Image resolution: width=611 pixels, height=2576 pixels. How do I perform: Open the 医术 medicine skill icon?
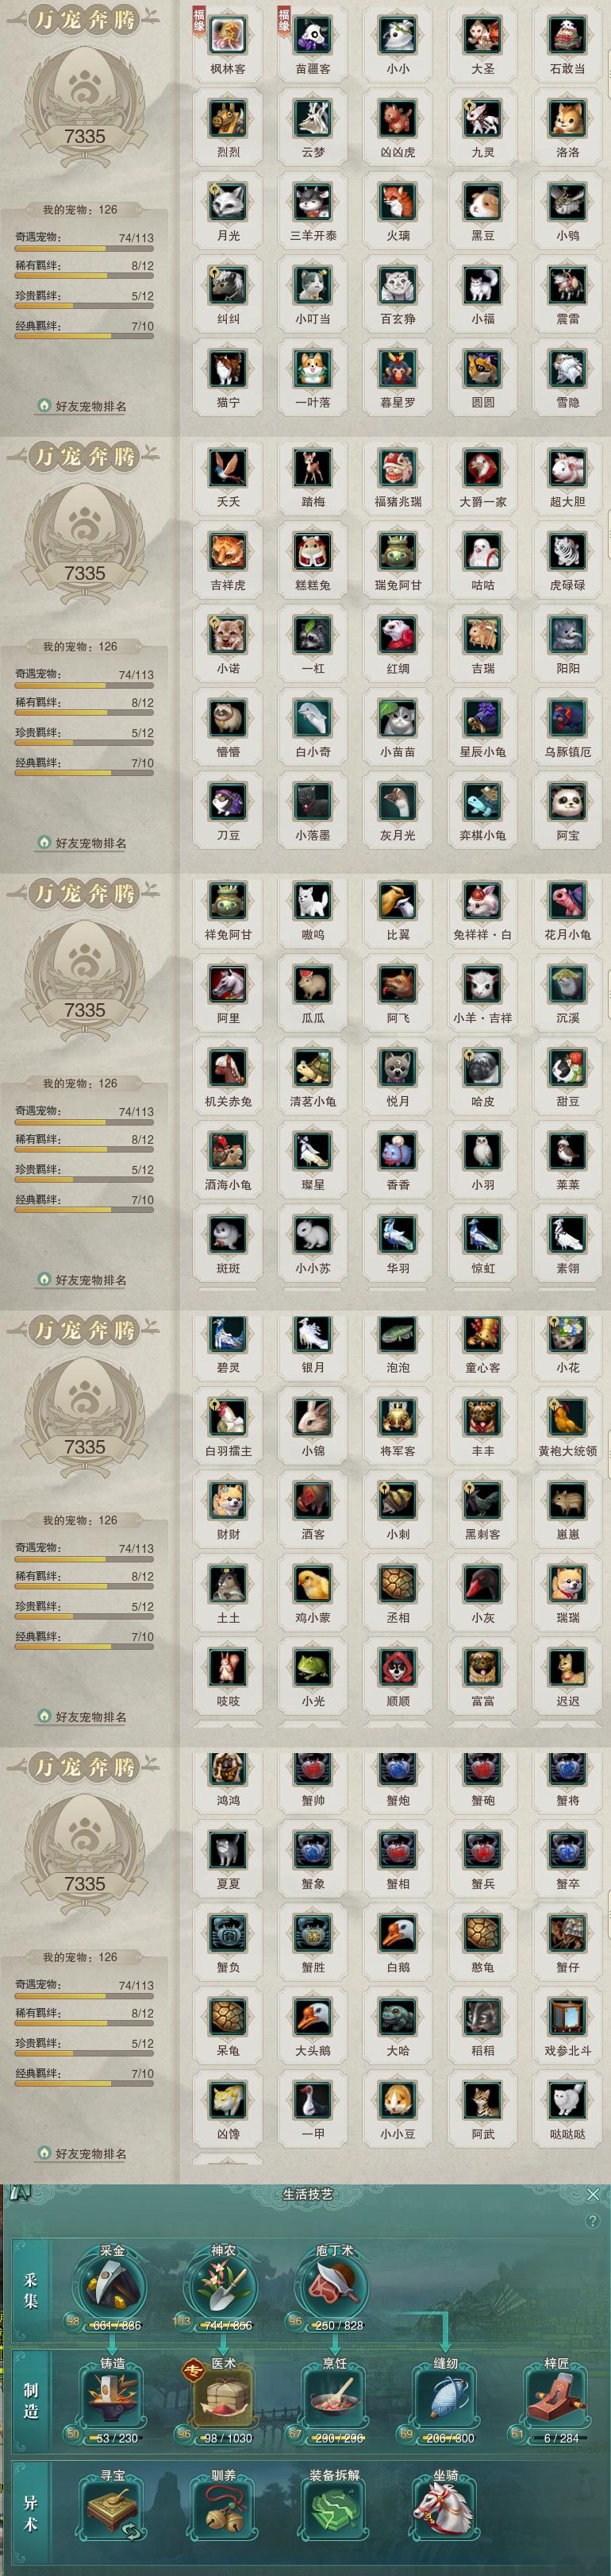[224, 2400]
